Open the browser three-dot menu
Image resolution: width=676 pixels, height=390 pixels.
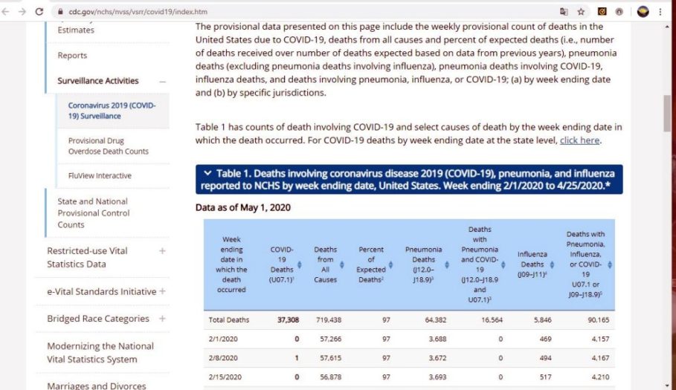click(x=660, y=12)
